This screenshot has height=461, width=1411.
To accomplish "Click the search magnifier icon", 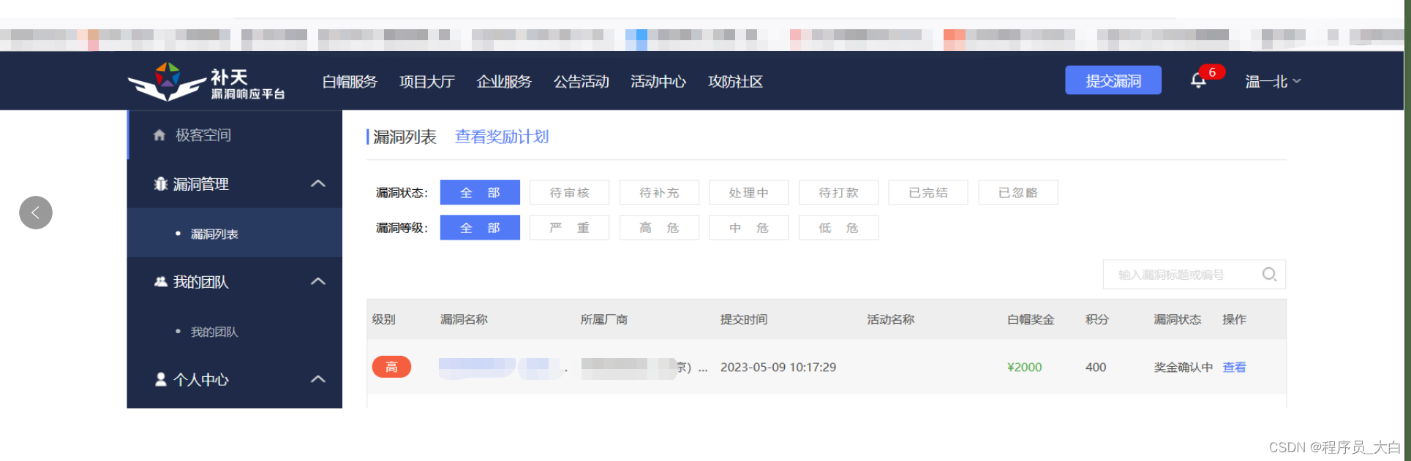I will [1269, 275].
